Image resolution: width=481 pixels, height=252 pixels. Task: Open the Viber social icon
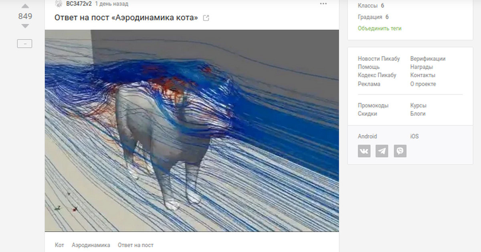pos(400,151)
